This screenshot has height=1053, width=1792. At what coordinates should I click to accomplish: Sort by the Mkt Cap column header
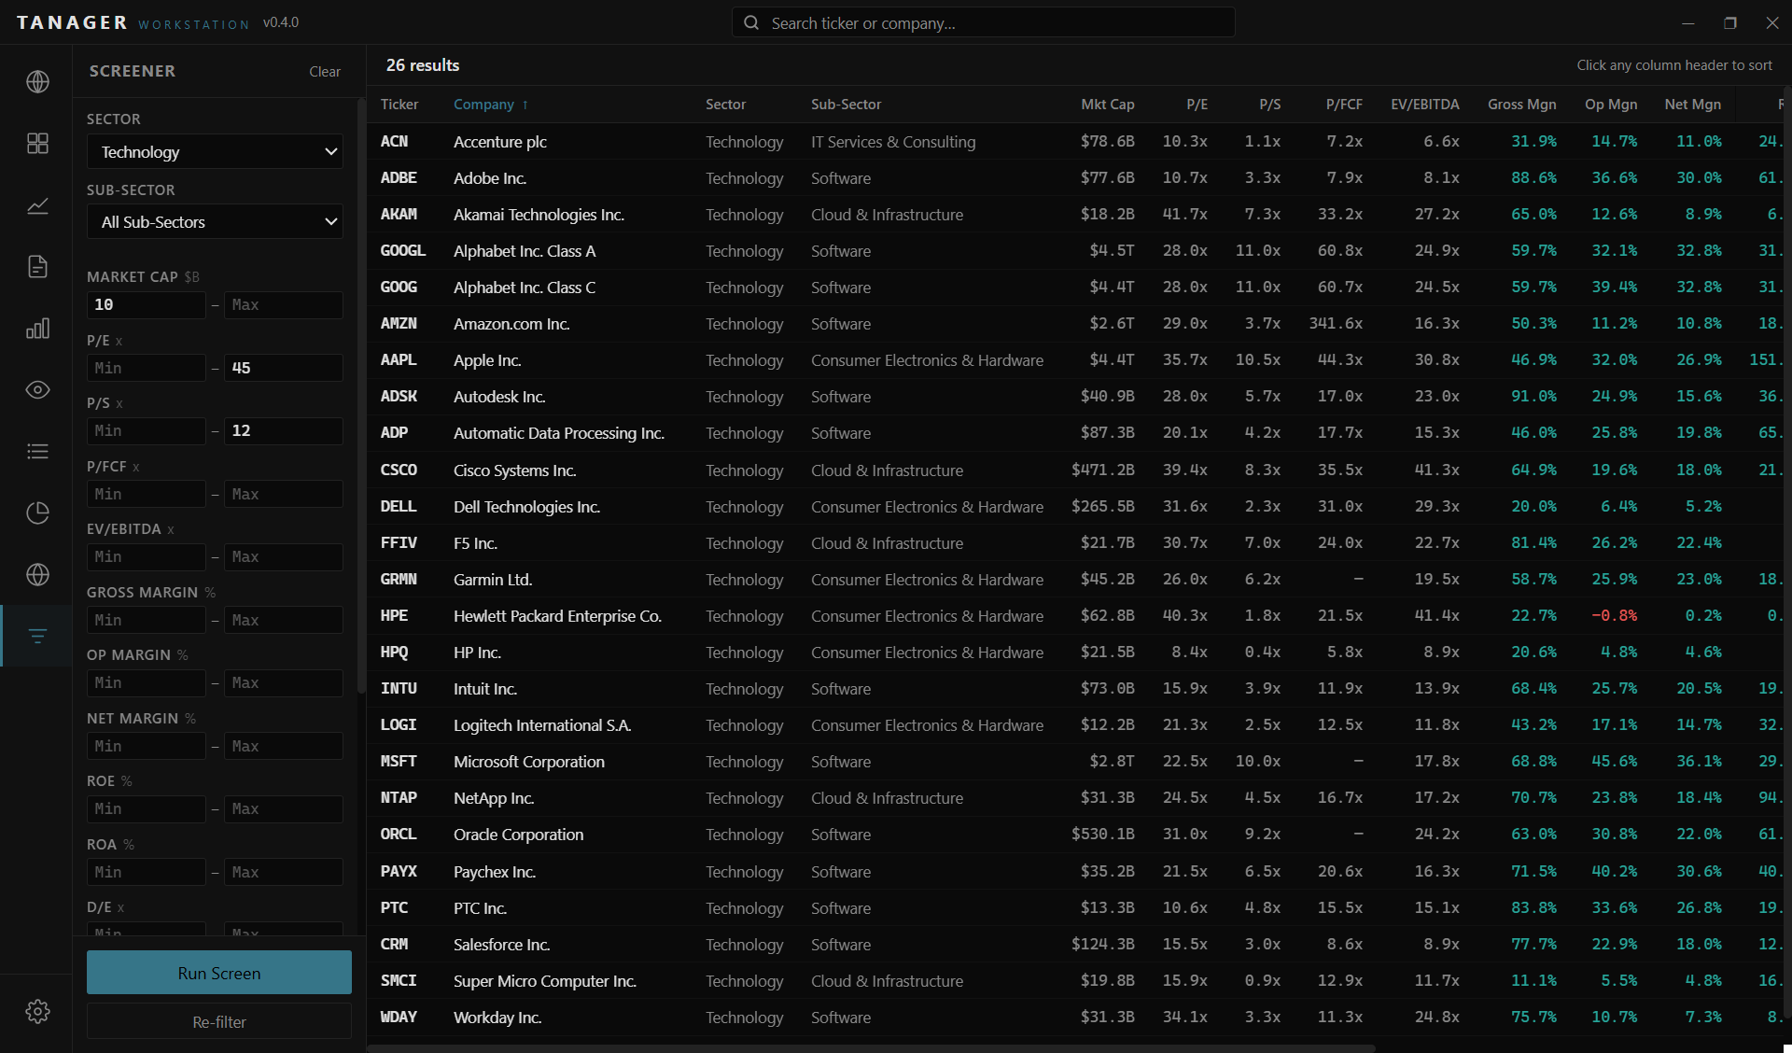click(1108, 105)
